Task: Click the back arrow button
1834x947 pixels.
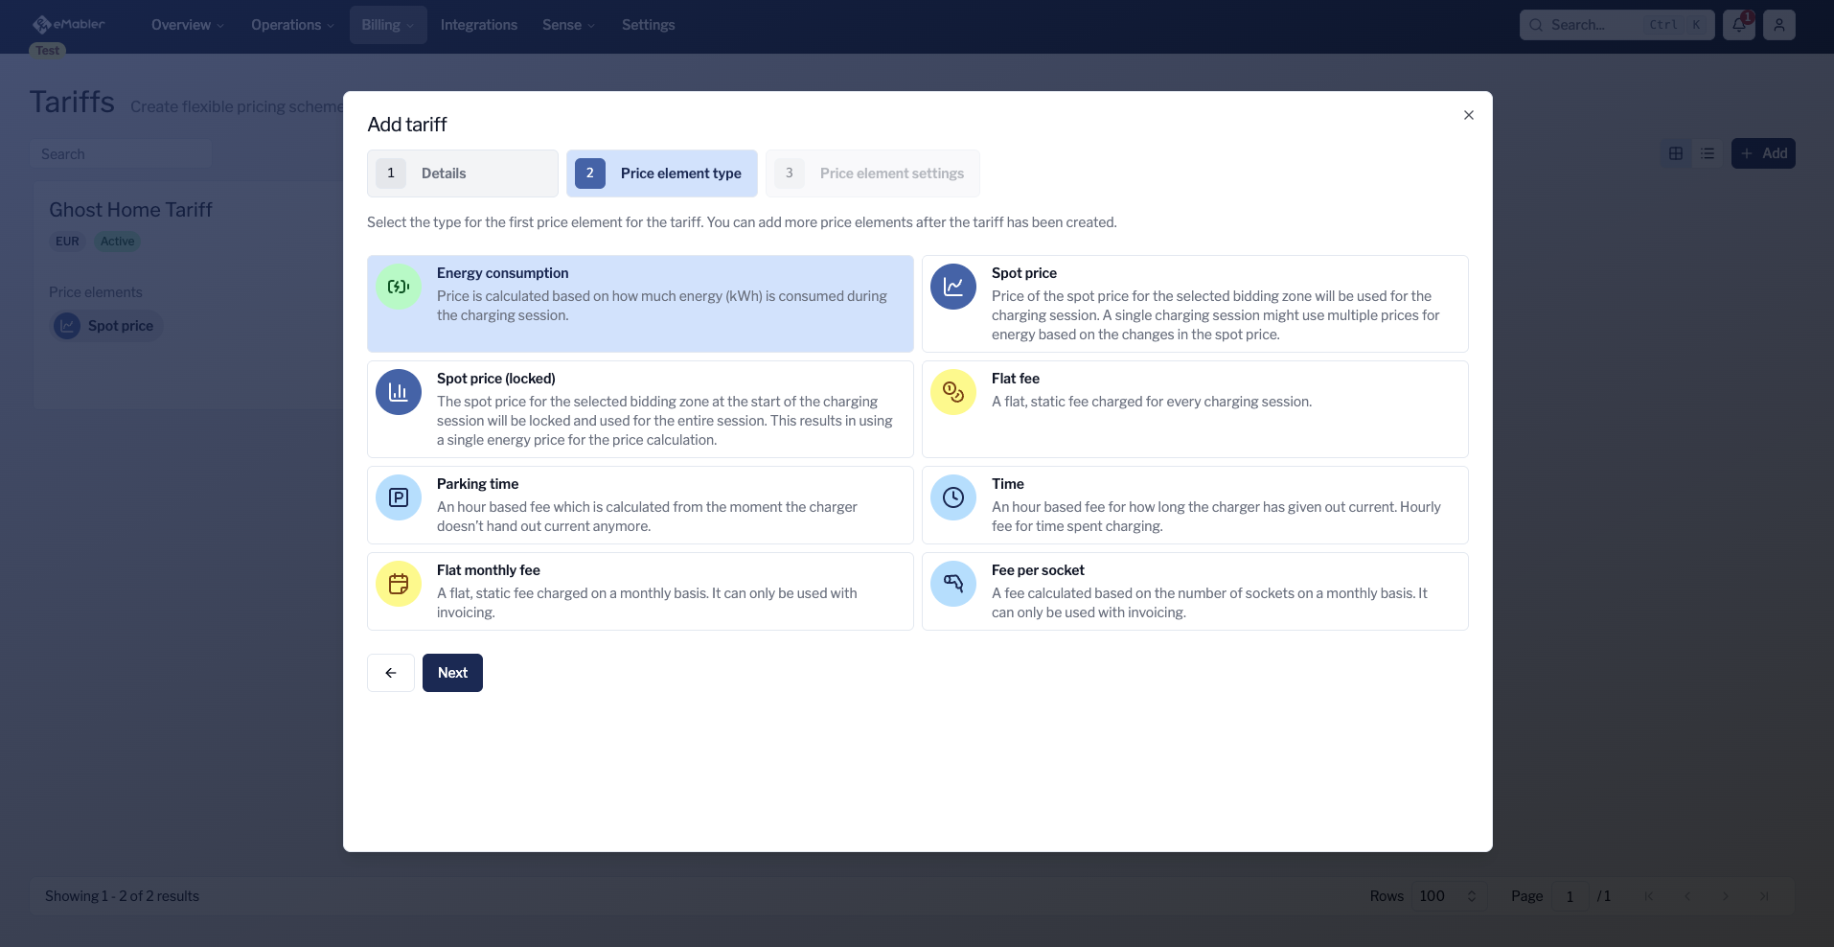Action: [391, 673]
